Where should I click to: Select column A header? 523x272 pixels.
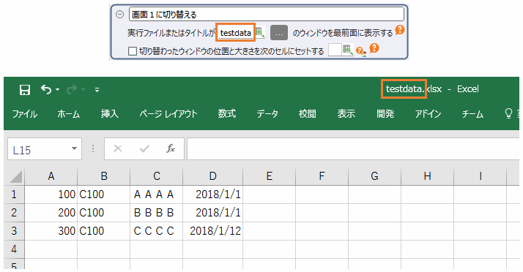pos(51,176)
